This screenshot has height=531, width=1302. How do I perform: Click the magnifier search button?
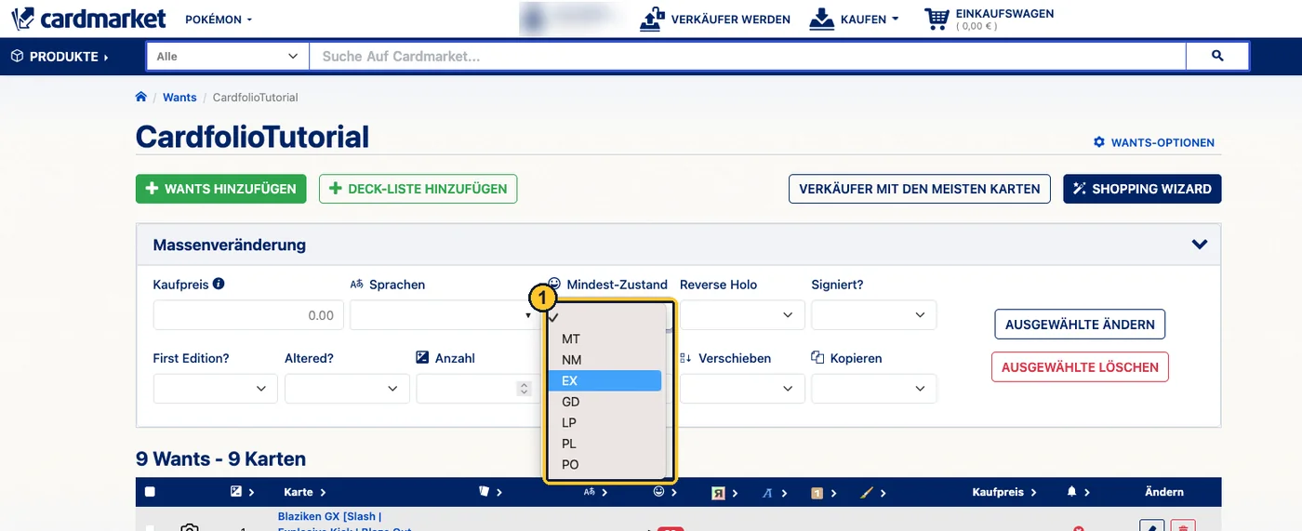[x=1217, y=57]
